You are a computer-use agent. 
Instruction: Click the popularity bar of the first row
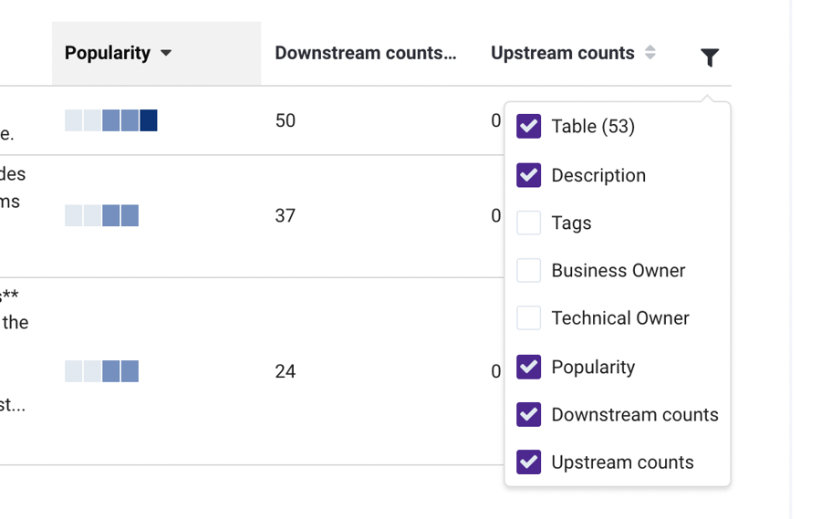[x=111, y=120]
